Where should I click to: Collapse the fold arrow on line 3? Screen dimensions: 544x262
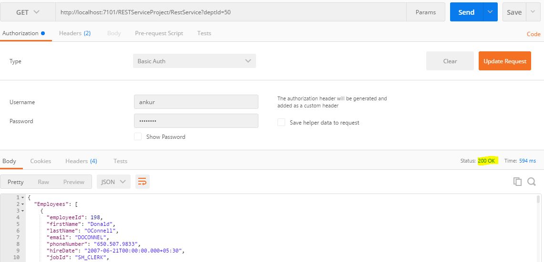(x=23, y=211)
